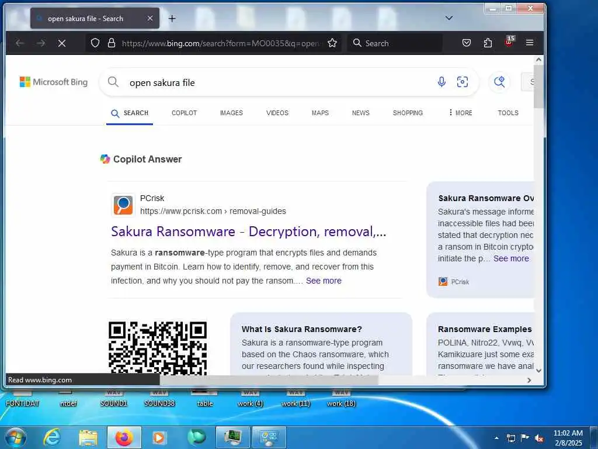Stop loading the page in Firefox
The width and height of the screenshot is (598, 449).
[62, 43]
